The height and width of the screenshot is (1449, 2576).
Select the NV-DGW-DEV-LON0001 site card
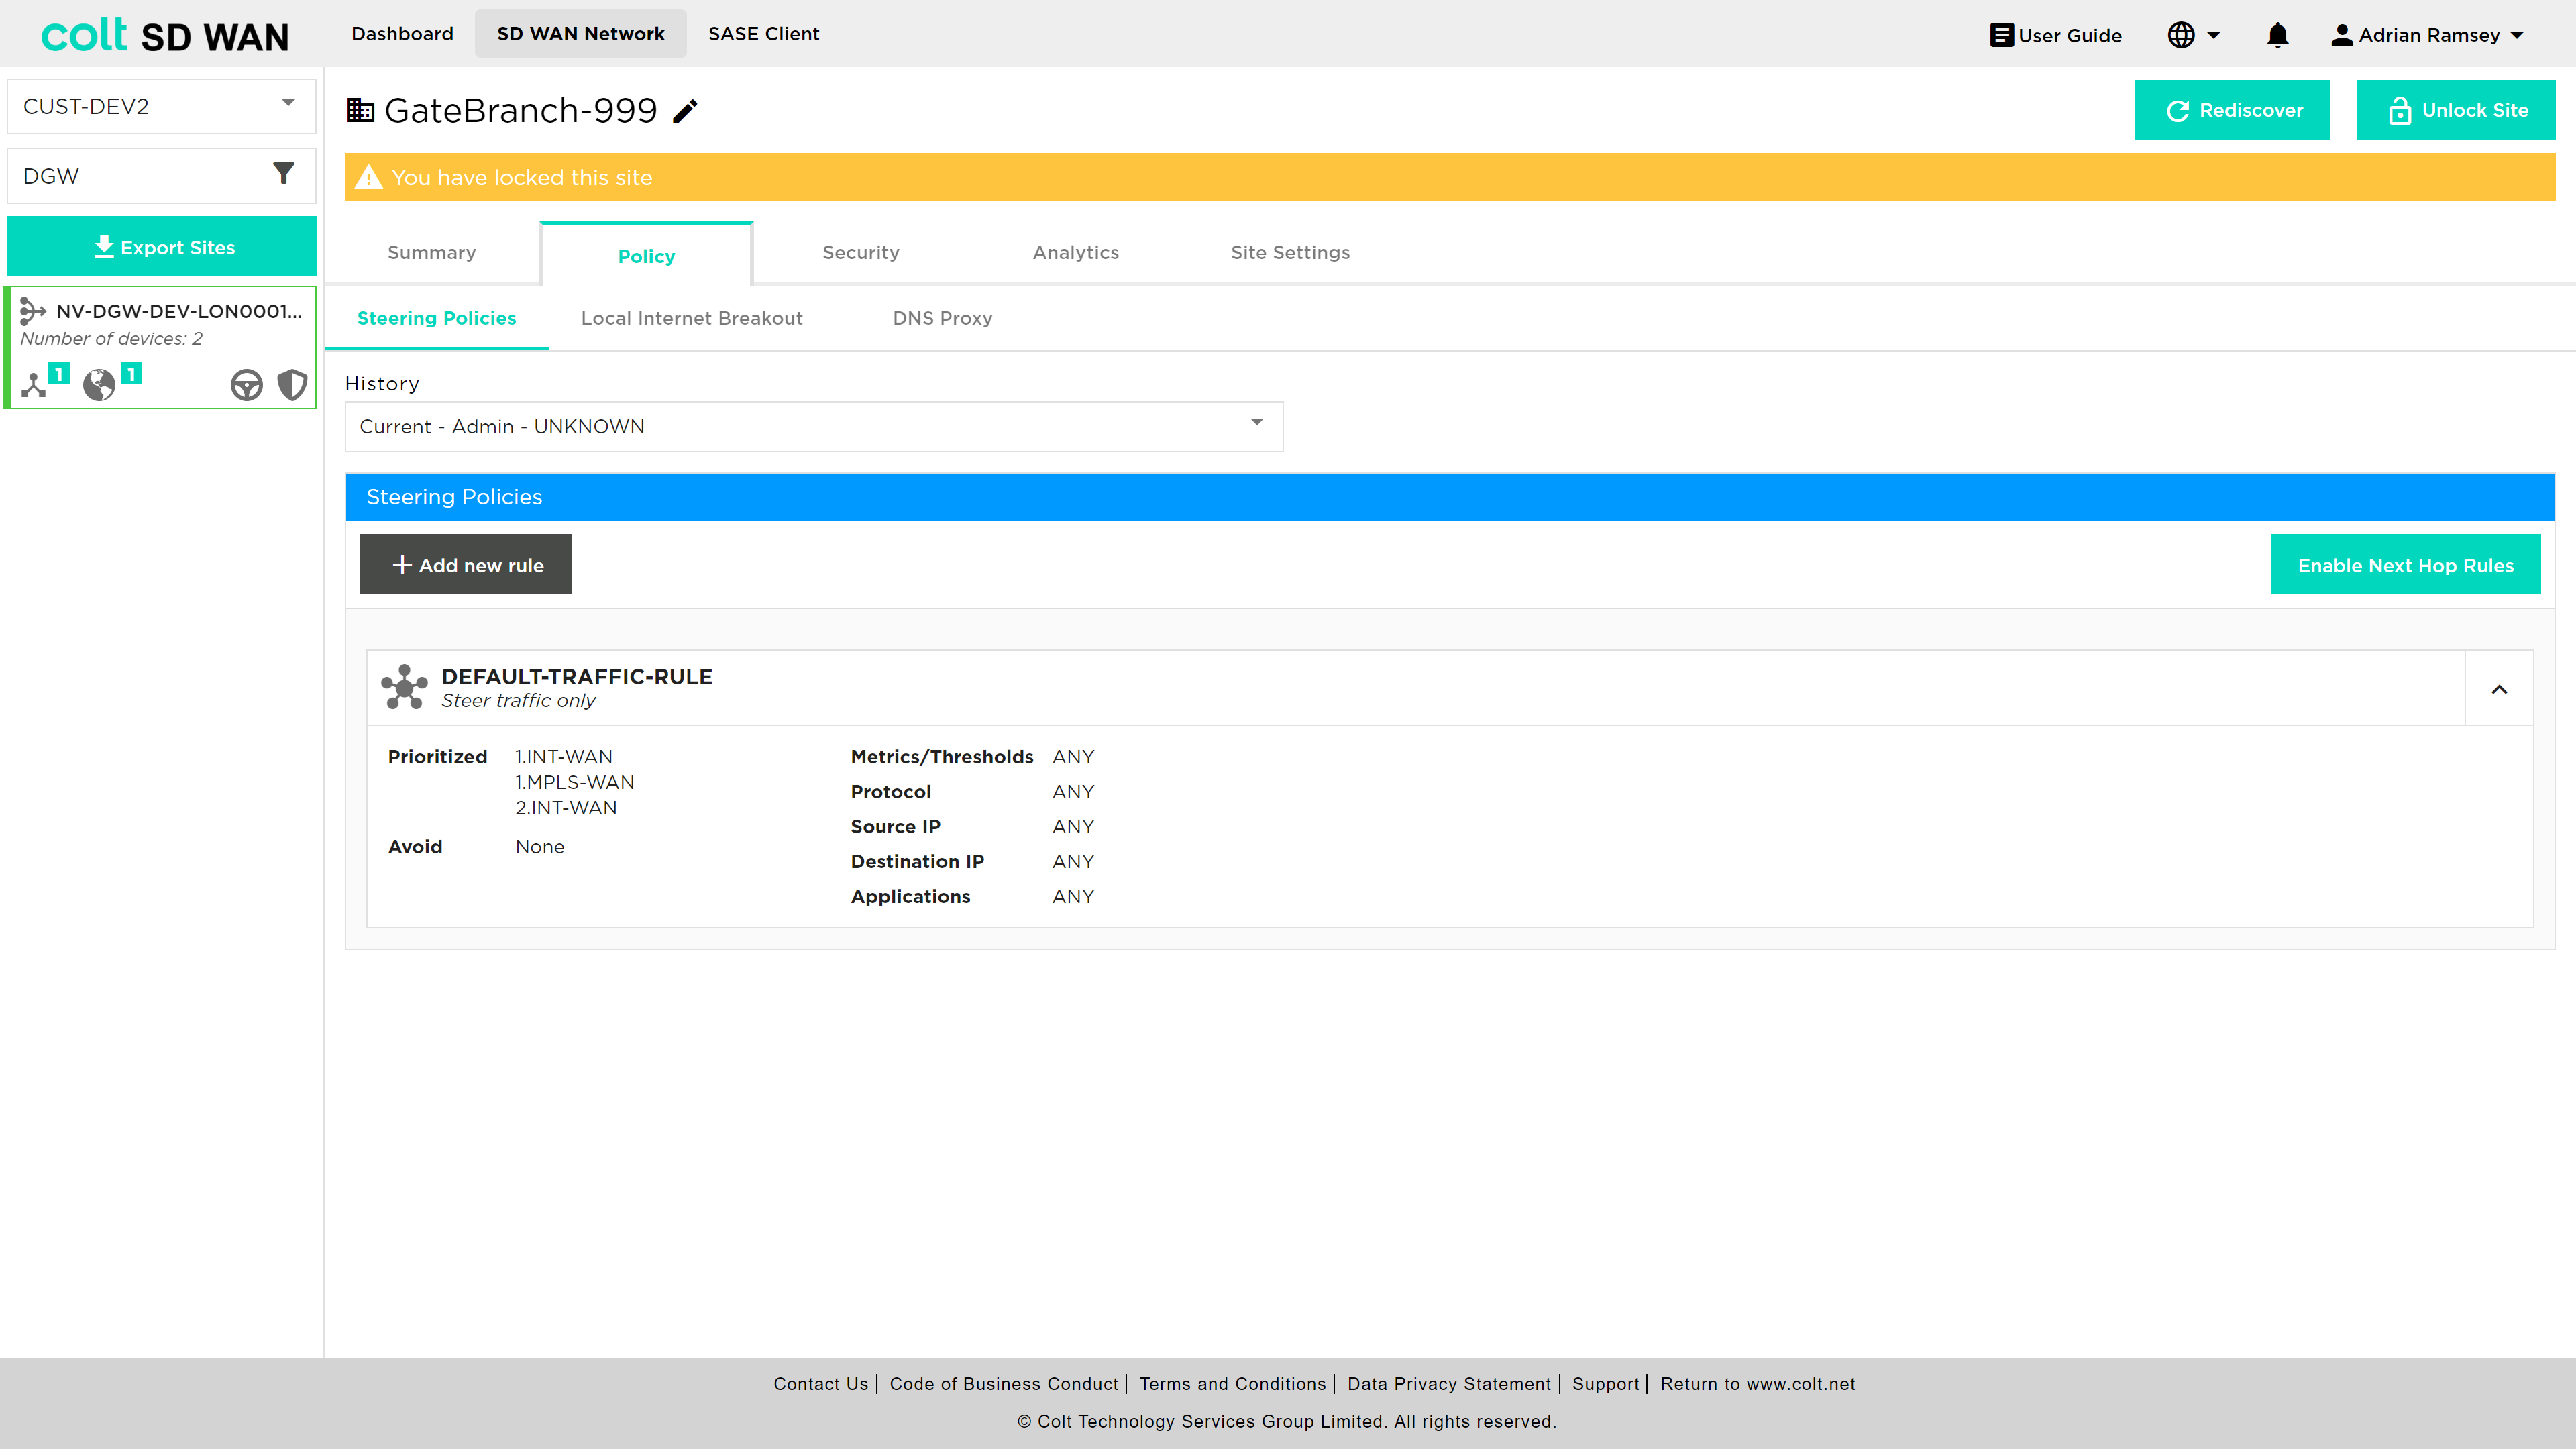[162, 347]
